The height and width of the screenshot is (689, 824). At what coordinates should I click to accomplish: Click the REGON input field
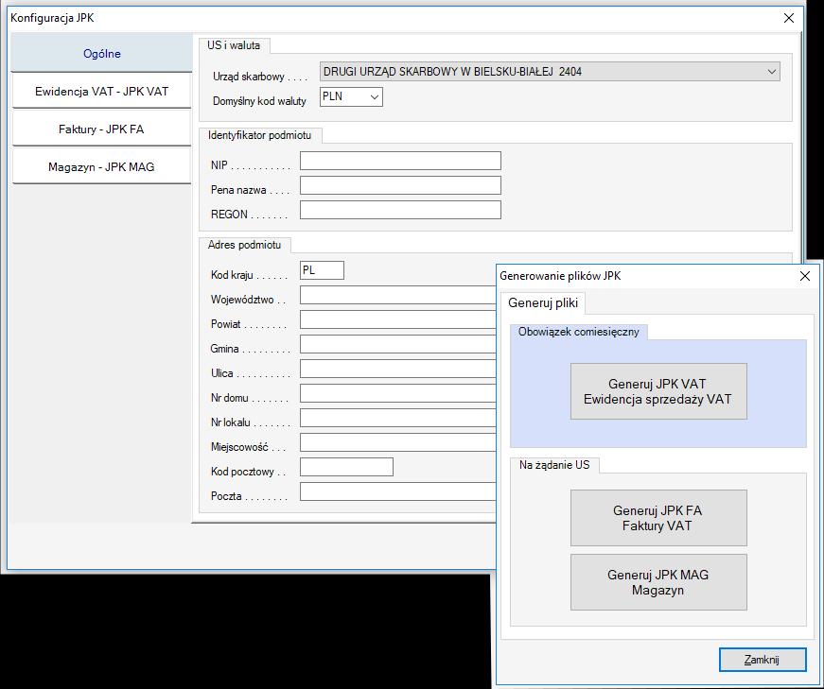(x=400, y=210)
